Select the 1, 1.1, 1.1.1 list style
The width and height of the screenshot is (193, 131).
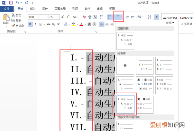click(x=145, y=66)
